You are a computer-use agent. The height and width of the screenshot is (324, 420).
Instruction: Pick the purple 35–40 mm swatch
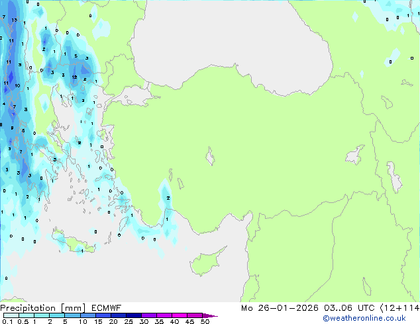tap(164, 315)
